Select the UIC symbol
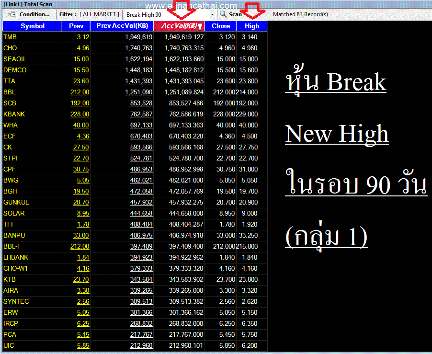This screenshot has width=432, height=354. [x=9, y=345]
